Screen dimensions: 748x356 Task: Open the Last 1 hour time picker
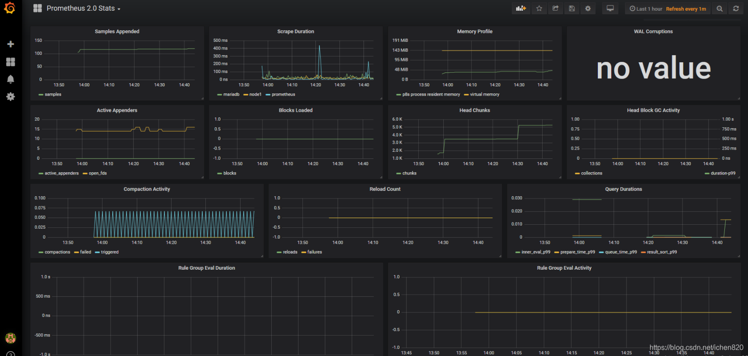pos(646,9)
